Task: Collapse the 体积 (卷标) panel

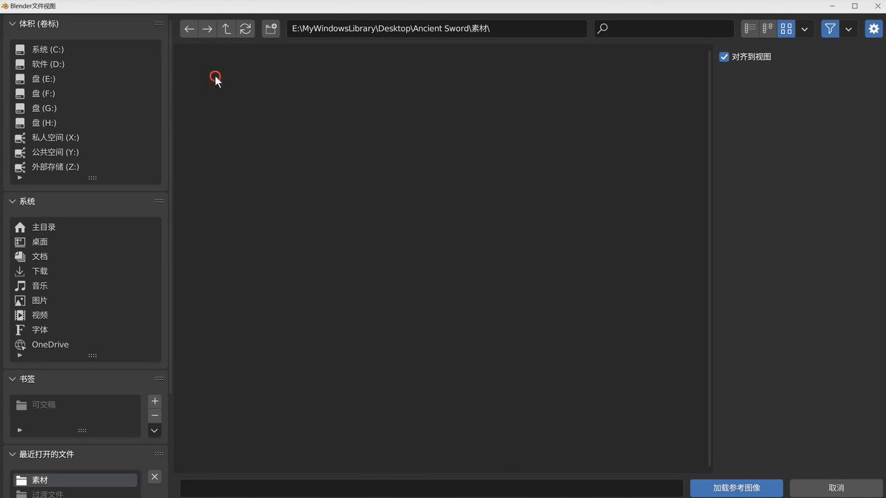Action: 12,23
